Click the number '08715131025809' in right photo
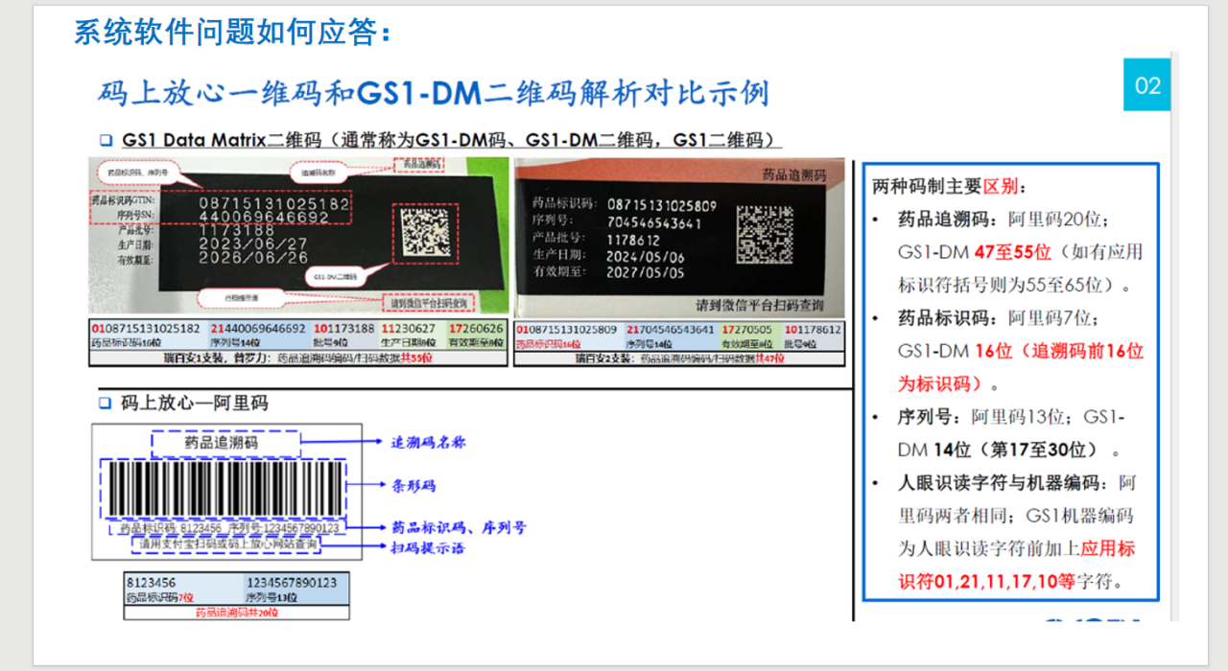Viewport: 1228px width, 671px height. (x=661, y=204)
